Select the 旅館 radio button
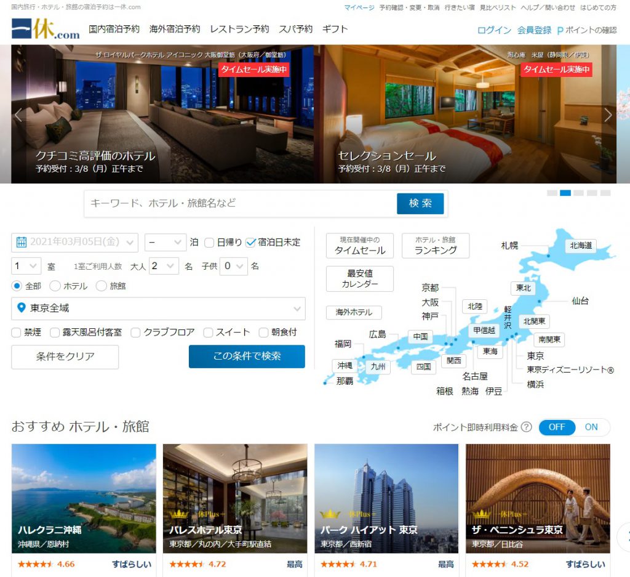Viewport: 630px width, 577px height. [102, 286]
